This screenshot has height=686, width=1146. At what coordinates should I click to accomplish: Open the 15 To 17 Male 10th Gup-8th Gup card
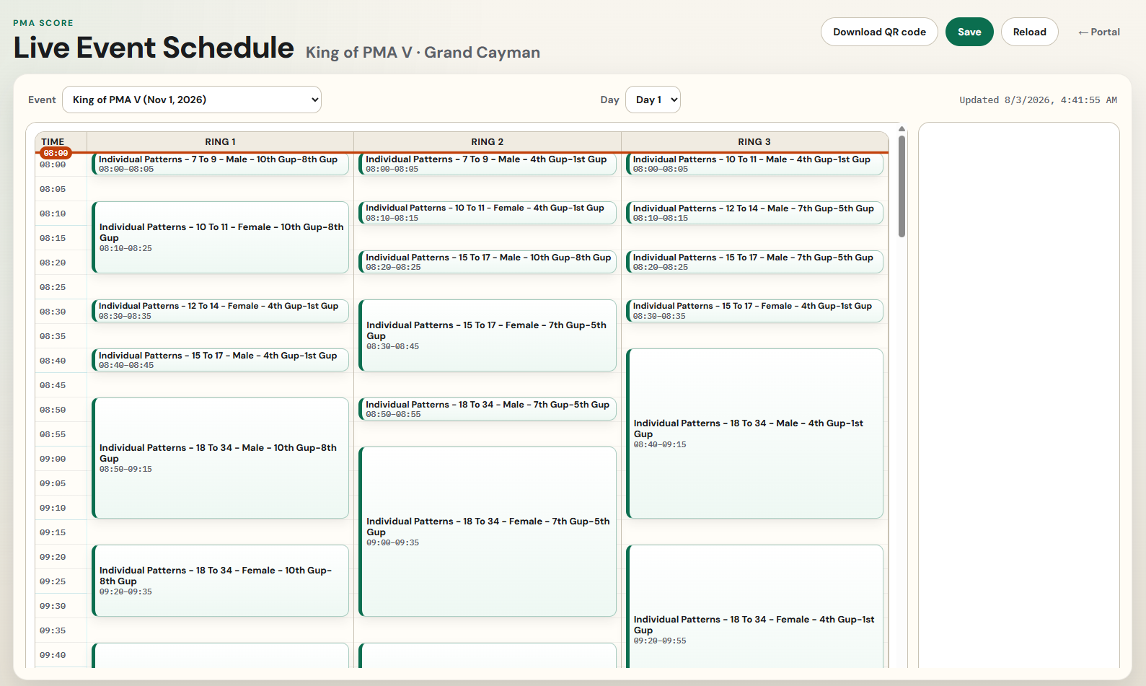coord(488,262)
